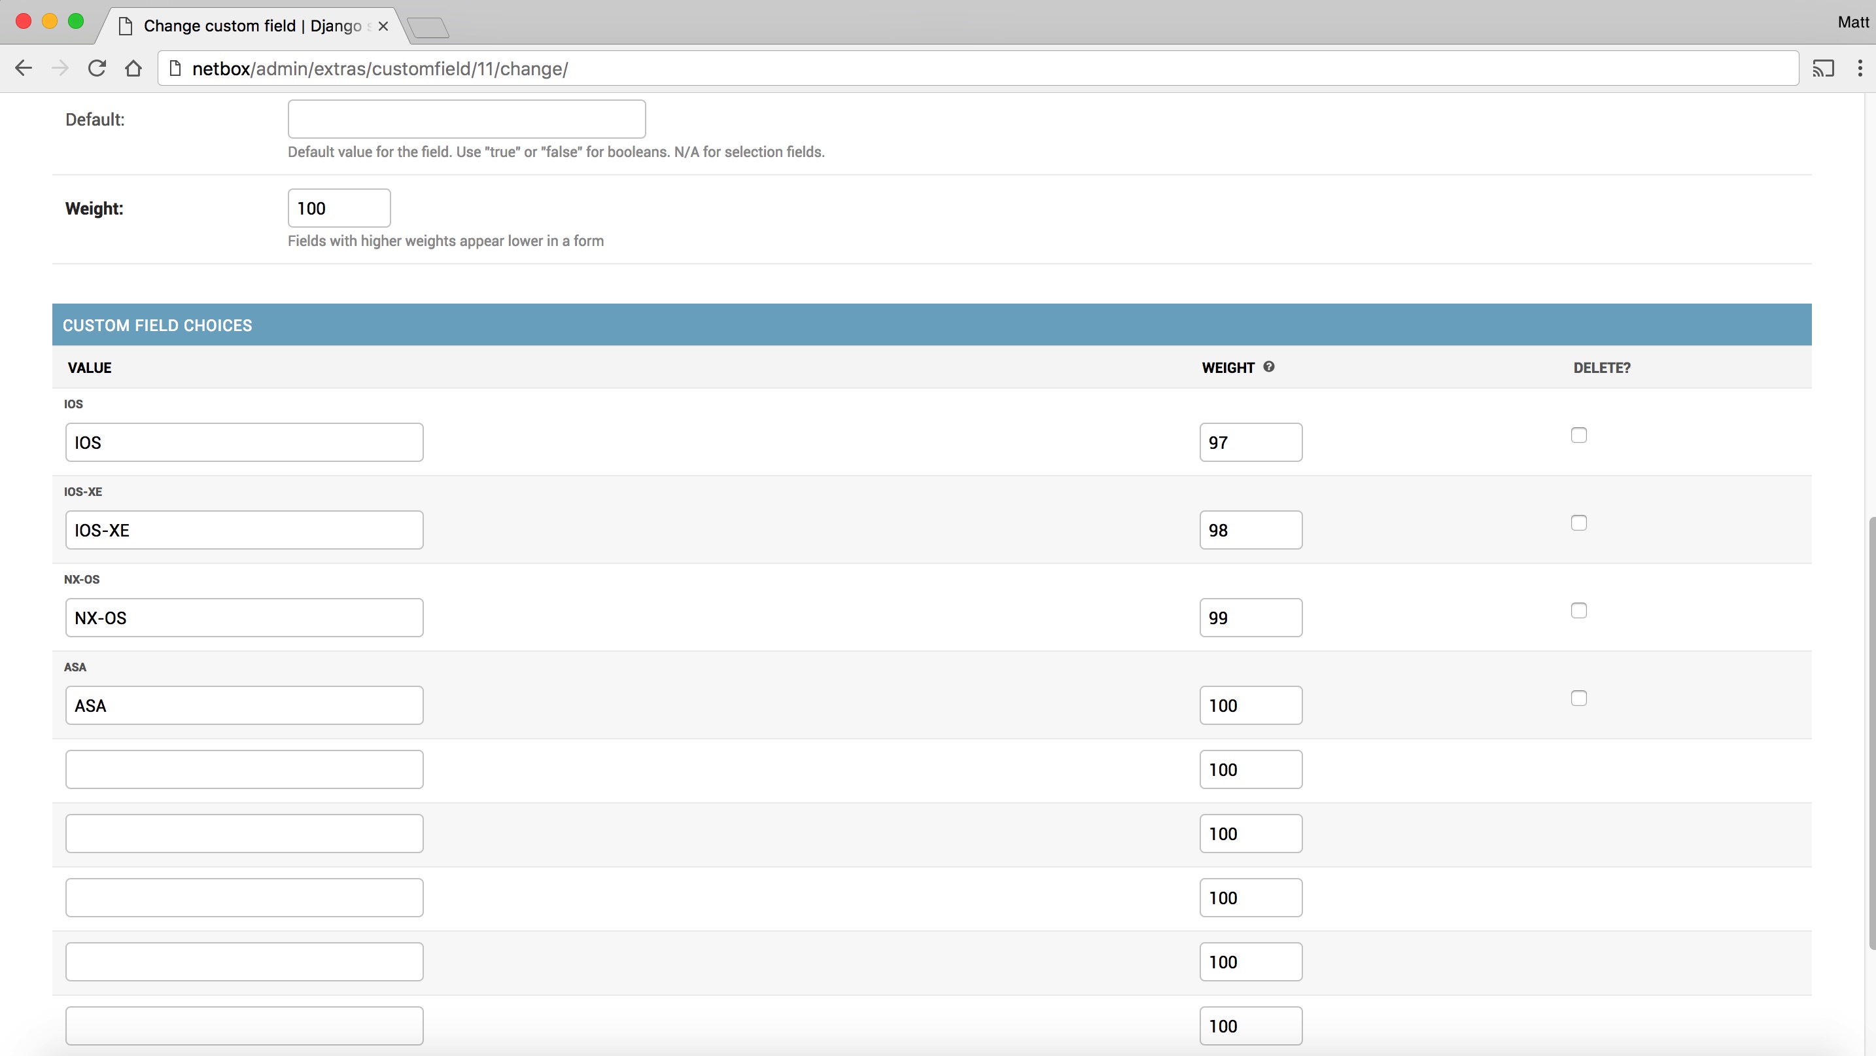
Task: Edit the ASA value field
Action: pos(244,706)
